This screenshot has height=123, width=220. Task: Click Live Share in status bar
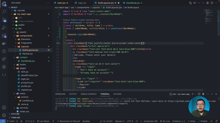click(x=43, y=121)
